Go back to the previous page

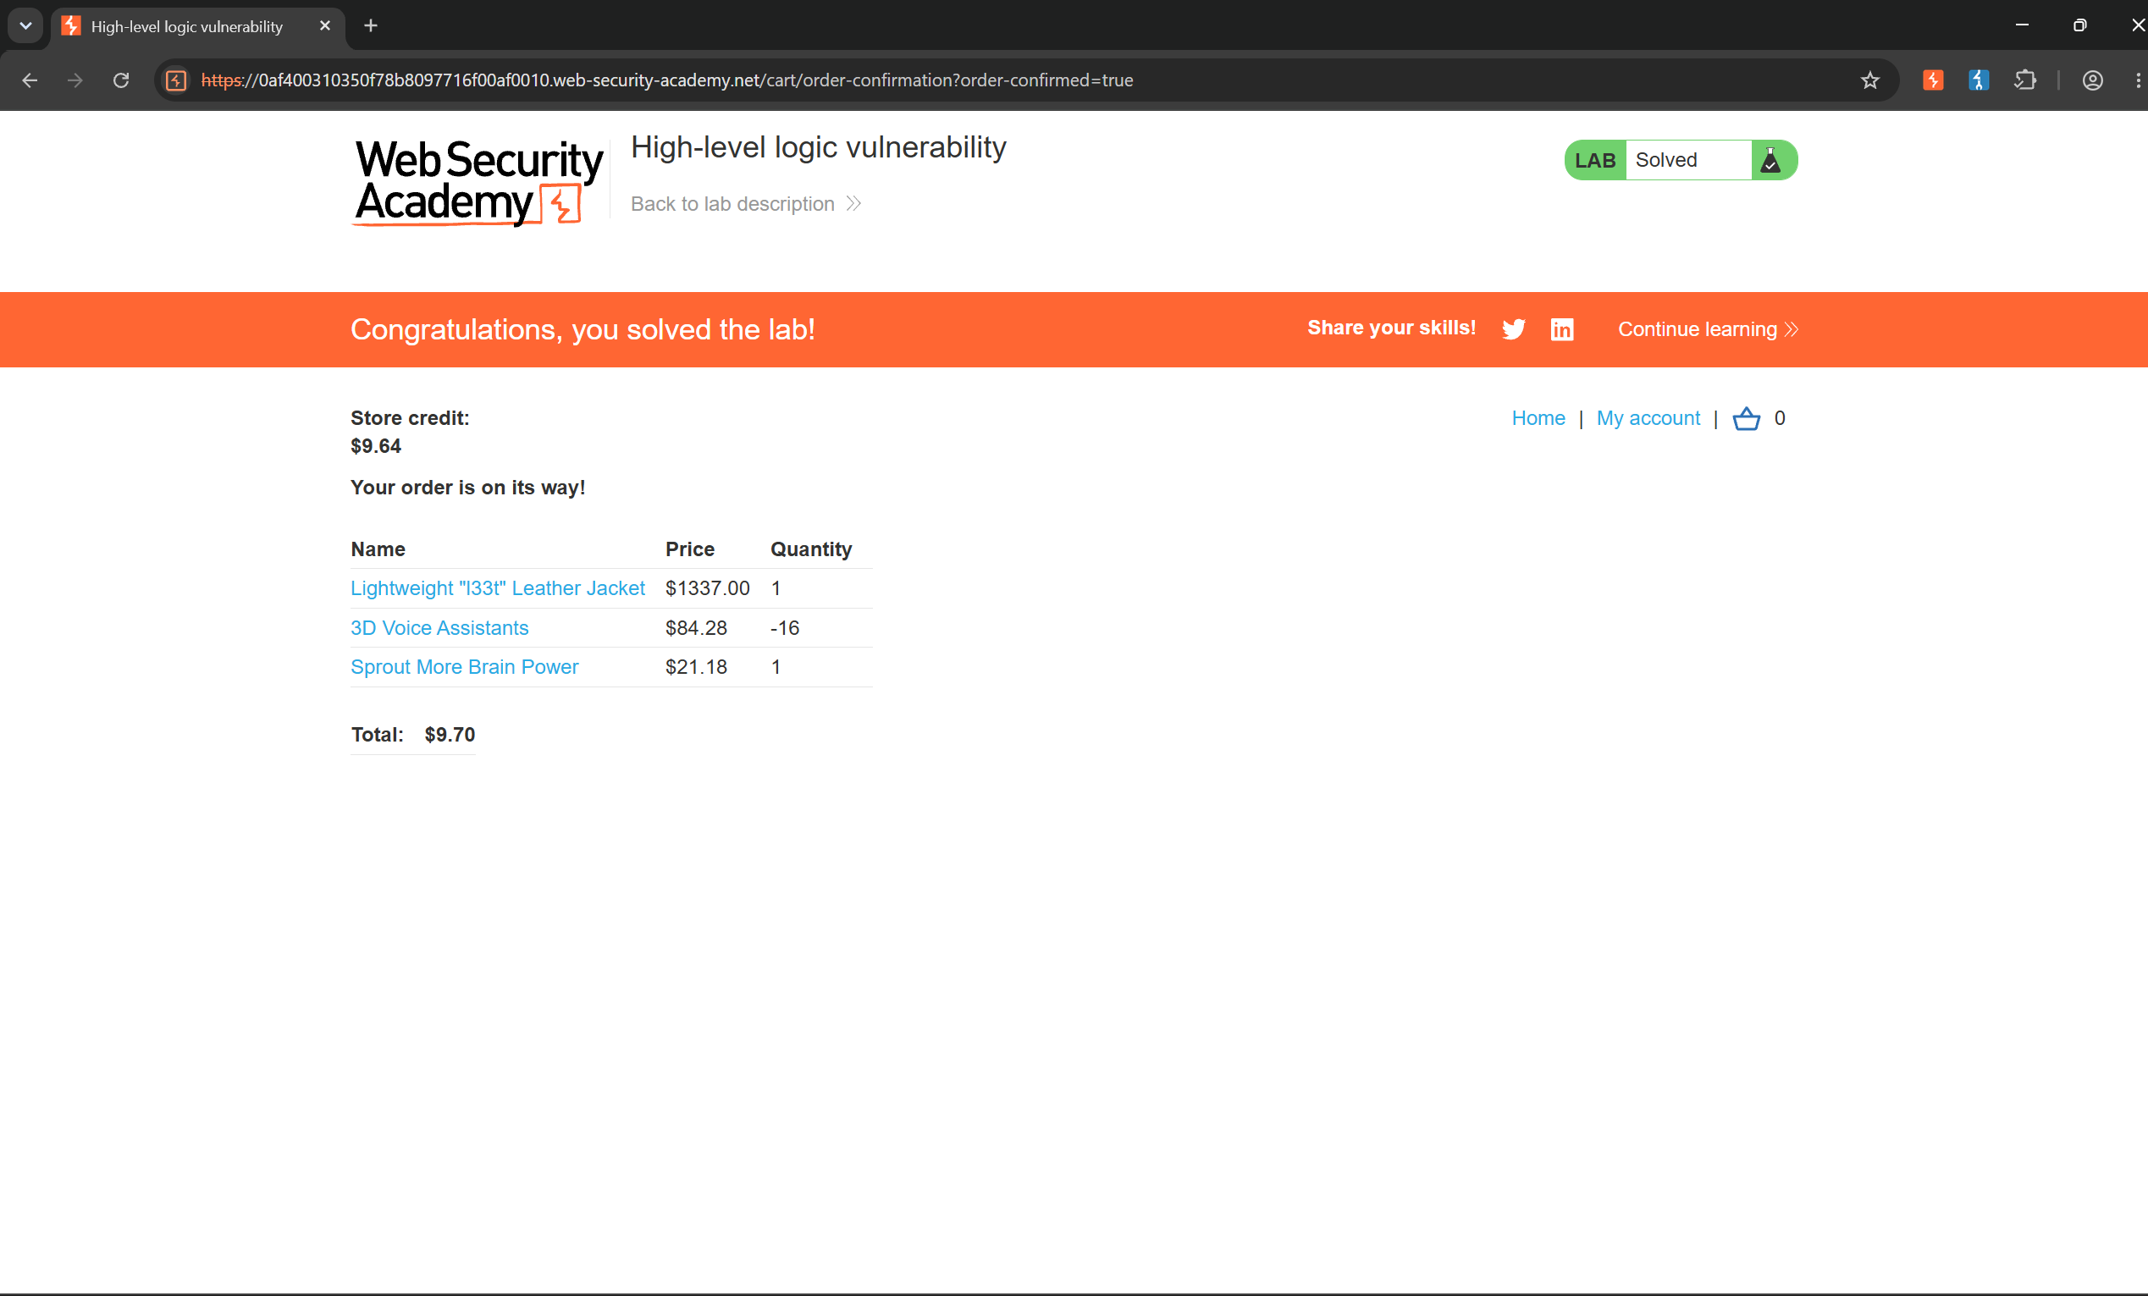(x=30, y=80)
